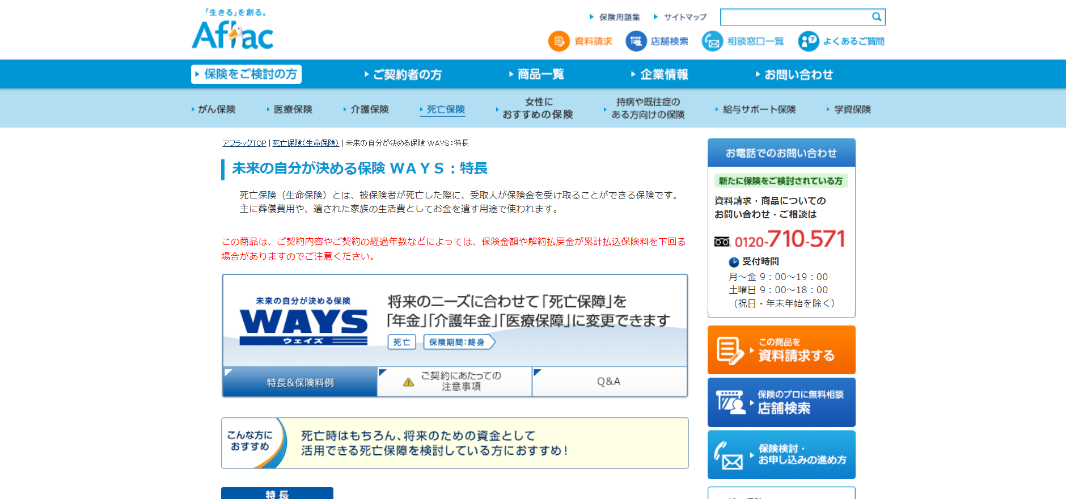Screen dimensions: 1066x499
Task: Click the orange 資料請求 document icon
Action: pyautogui.click(x=559, y=41)
